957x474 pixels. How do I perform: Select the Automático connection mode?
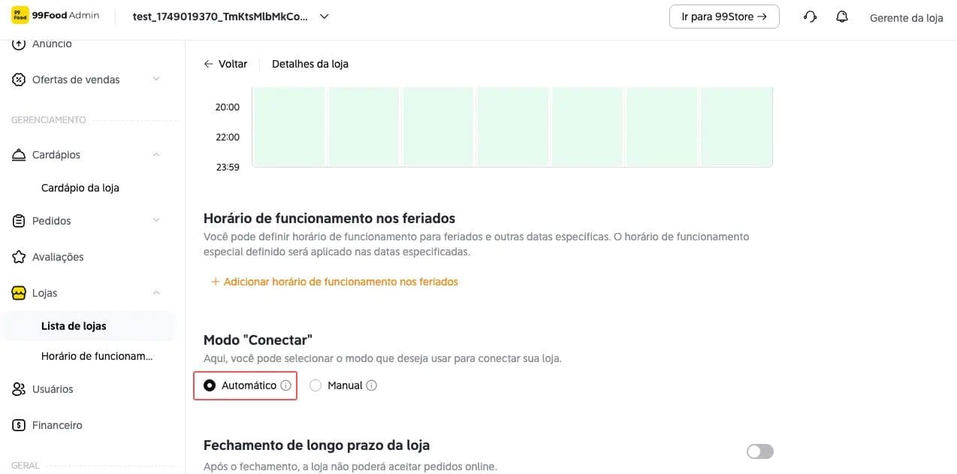[x=210, y=385]
